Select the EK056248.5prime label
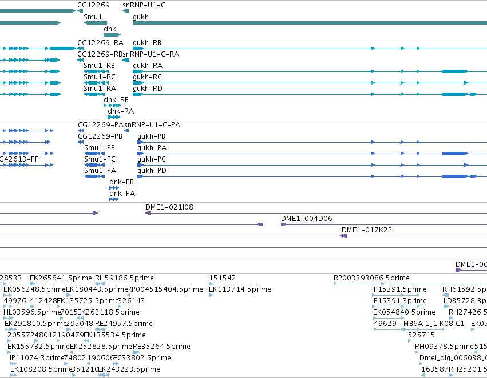The width and height of the screenshot is (487, 378). (x=35, y=289)
